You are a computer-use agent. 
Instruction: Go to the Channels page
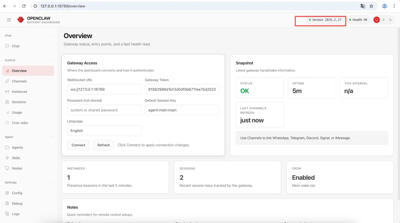coord(19,81)
